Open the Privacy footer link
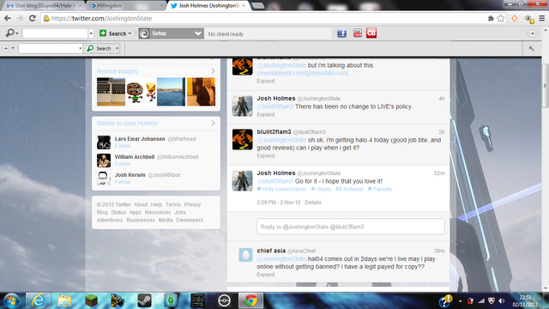The width and height of the screenshot is (549, 309). coord(192,204)
